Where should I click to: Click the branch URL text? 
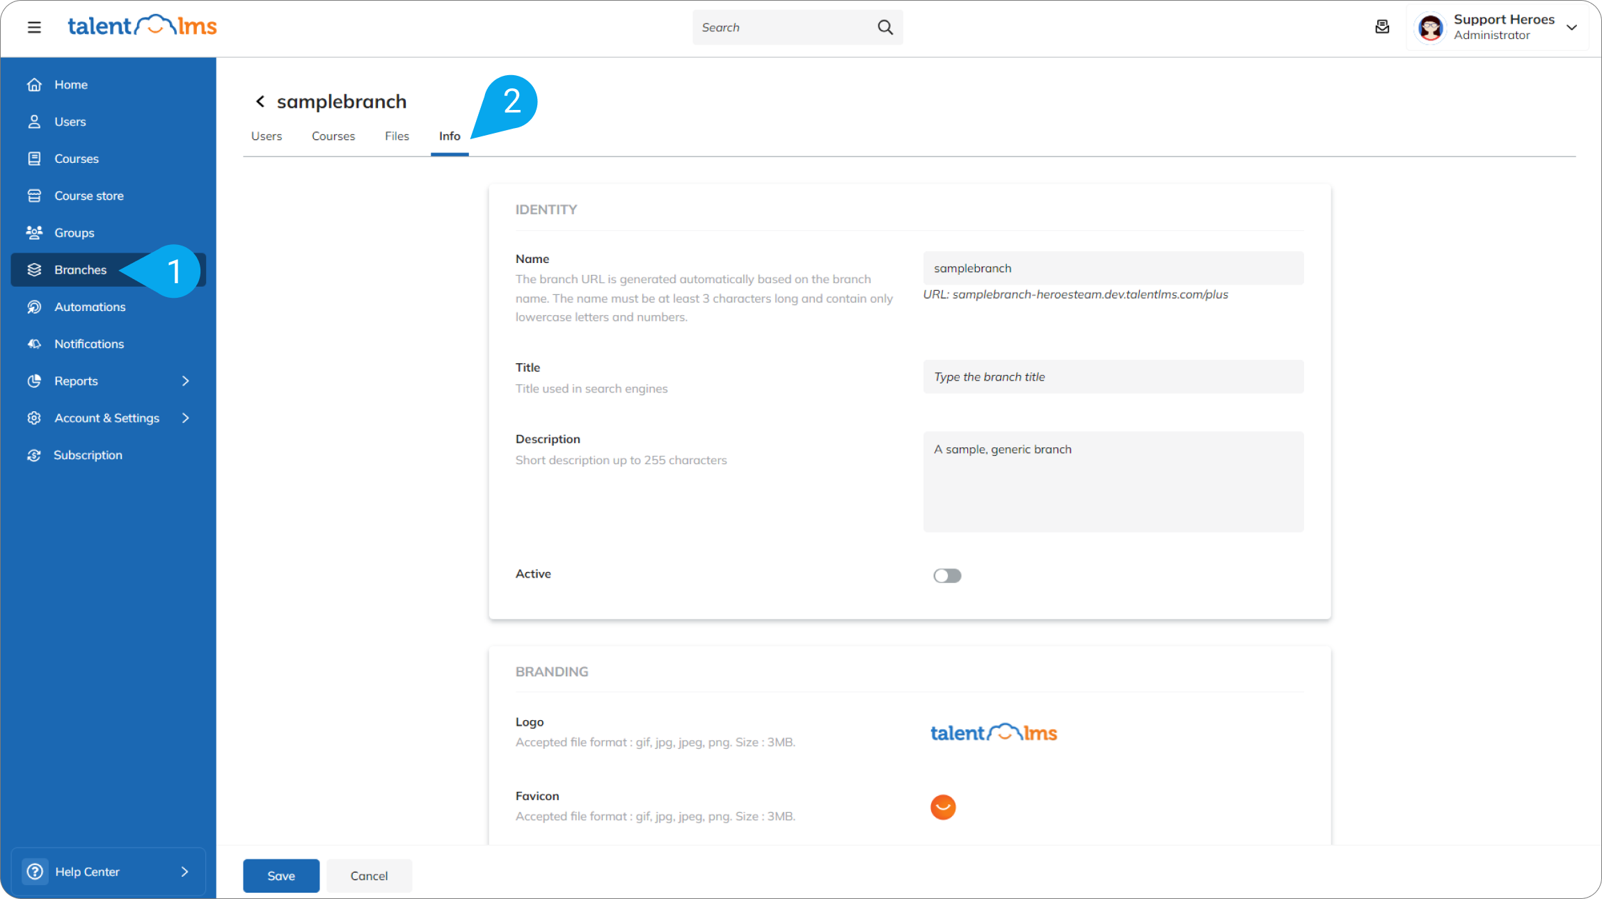tap(1075, 294)
